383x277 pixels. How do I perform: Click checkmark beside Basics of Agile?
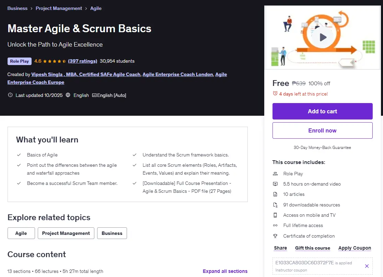(x=19, y=155)
